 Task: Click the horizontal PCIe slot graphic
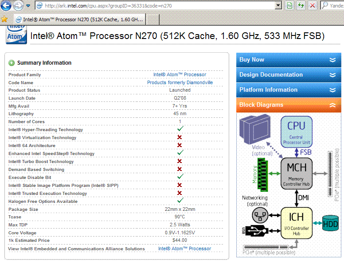point(266,247)
